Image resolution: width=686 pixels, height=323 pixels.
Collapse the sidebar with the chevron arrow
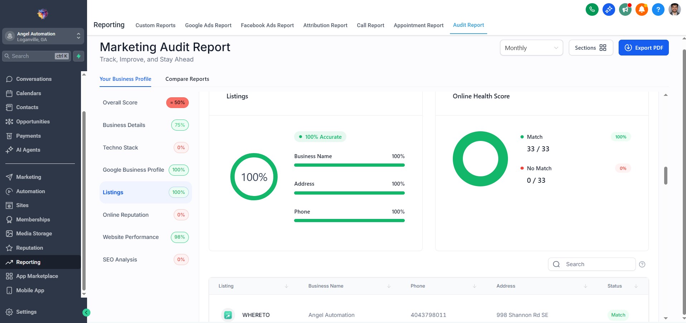pyautogui.click(x=86, y=312)
